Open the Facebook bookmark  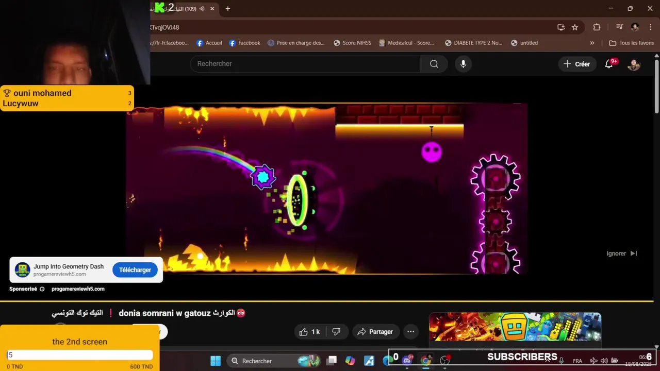244,43
